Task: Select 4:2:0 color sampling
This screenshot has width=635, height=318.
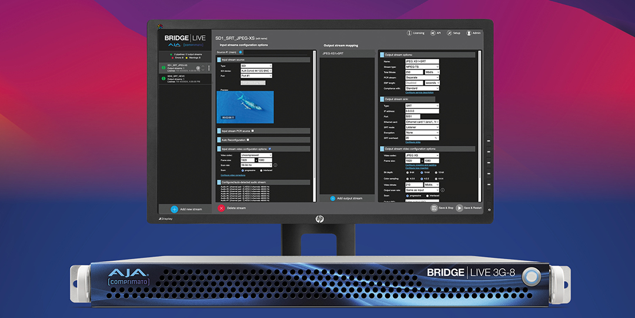Action: (407, 178)
